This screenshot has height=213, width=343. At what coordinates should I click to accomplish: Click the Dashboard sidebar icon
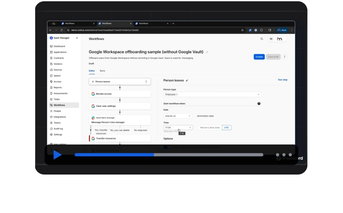[51, 46]
